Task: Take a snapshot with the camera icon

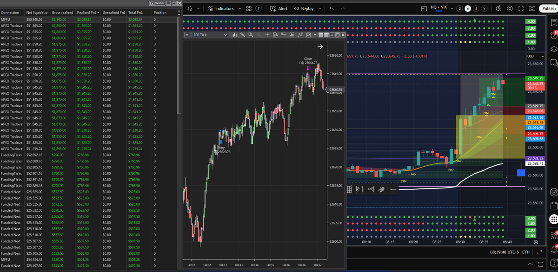Action: [532, 8]
